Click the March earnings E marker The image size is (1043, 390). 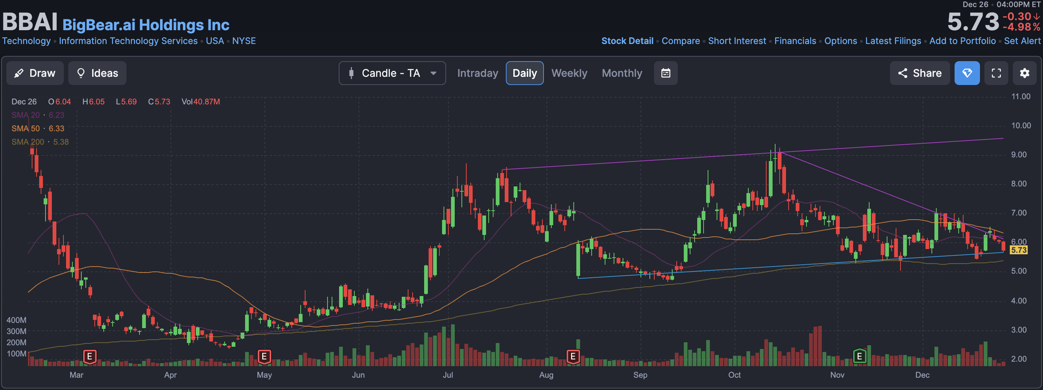[x=90, y=357]
